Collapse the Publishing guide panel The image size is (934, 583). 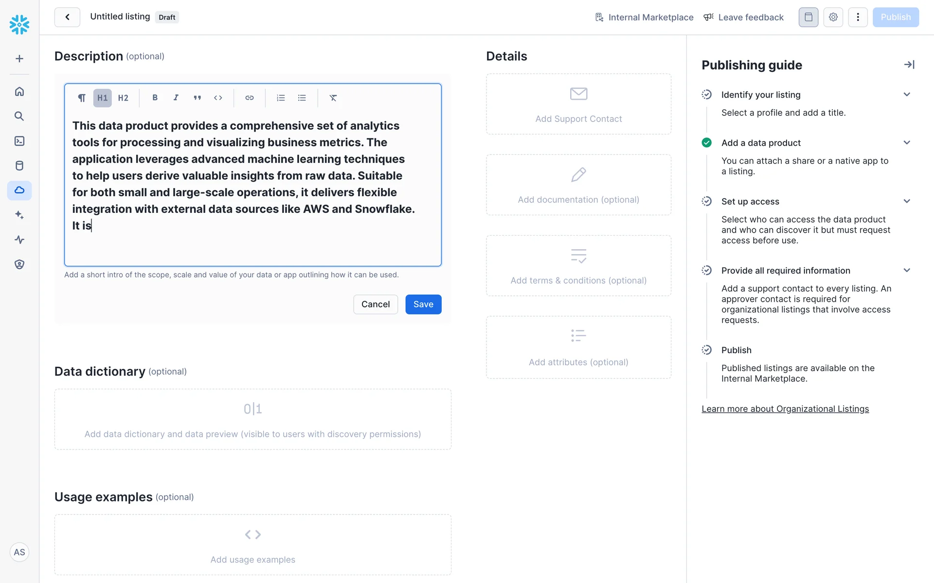coord(909,65)
